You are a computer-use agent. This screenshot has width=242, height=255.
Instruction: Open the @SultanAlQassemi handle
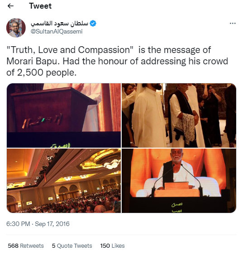(57, 31)
